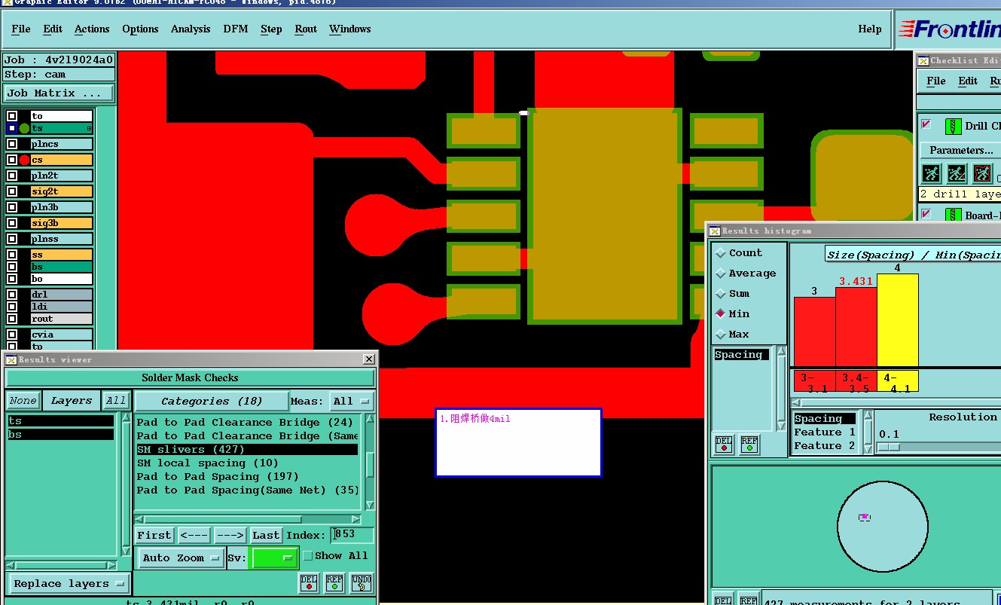Click the First result button
Screen dimensions: 1001x605
(154, 536)
